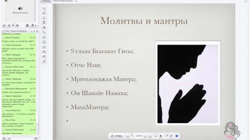The height and width of the screenshot is (140, 250).
Task: Close the Презентация tab
Action: [x=76, y=1]
